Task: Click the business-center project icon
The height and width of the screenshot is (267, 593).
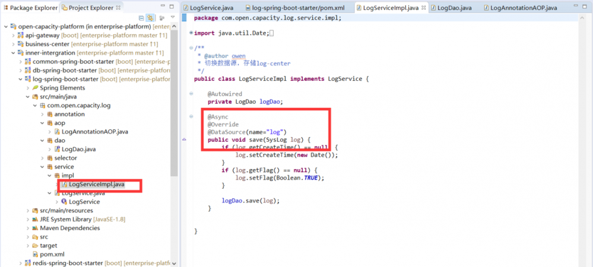Action: [20, 44]
